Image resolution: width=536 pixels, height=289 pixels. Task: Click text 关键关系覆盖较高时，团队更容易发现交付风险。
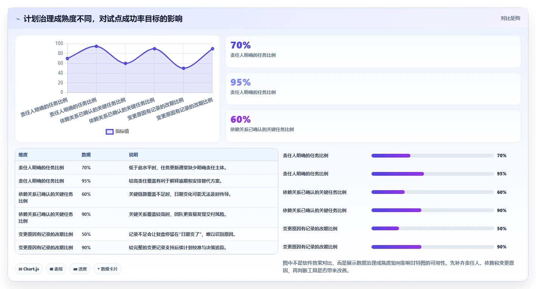[178, 214]
